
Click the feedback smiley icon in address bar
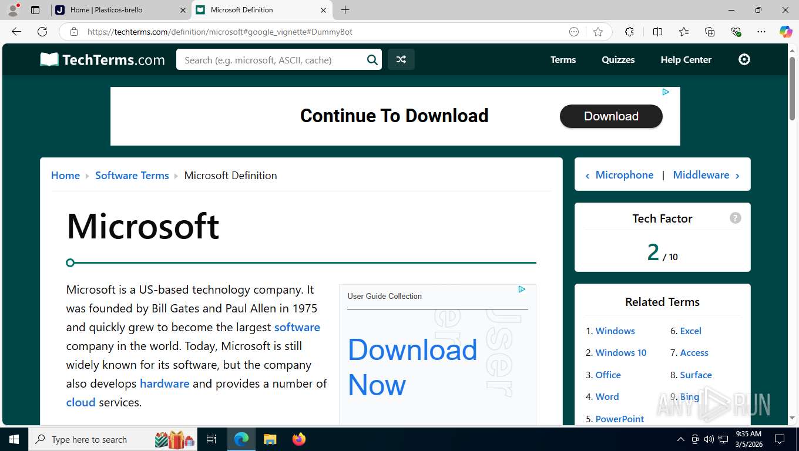click(x=574, y=32)
